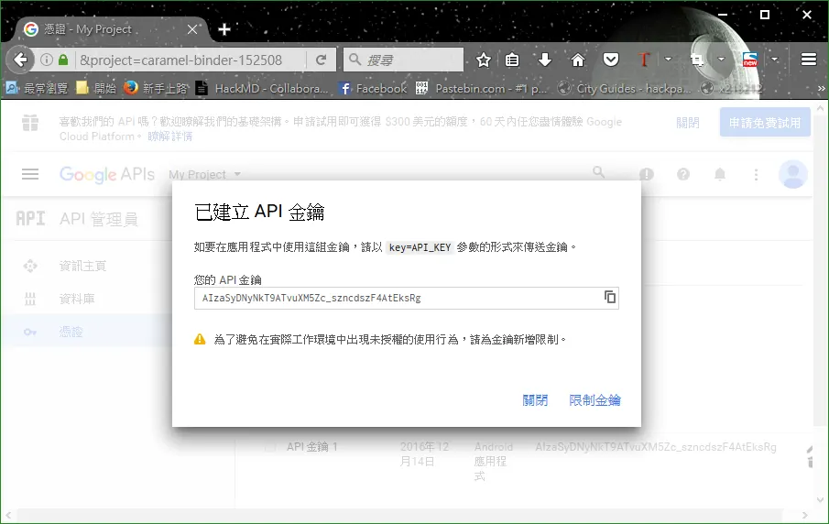This screenshot has width=829, height=524.
Task: Click 限制金鑰 to restrict the key
Action: 594,400
